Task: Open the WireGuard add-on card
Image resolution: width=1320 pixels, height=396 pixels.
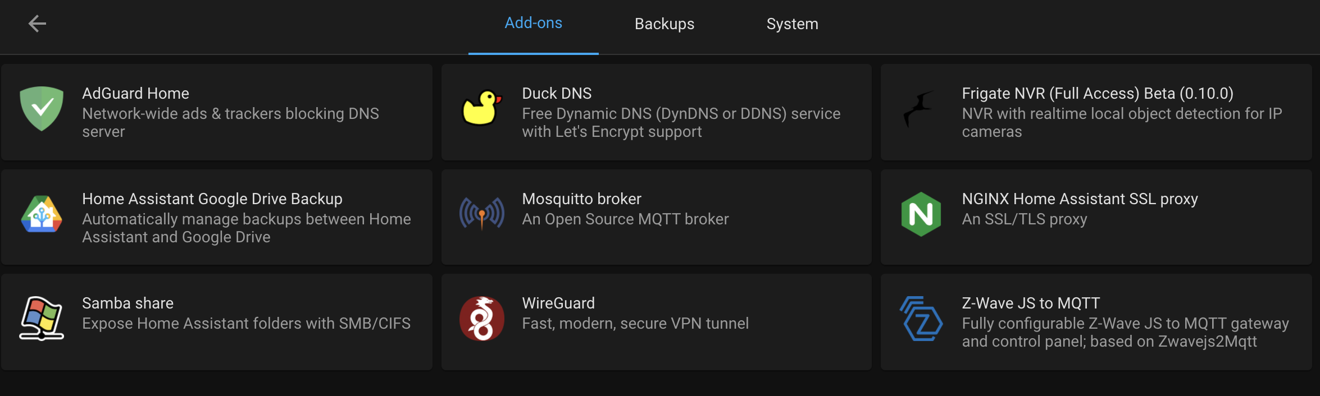Action: pos(656,321)
